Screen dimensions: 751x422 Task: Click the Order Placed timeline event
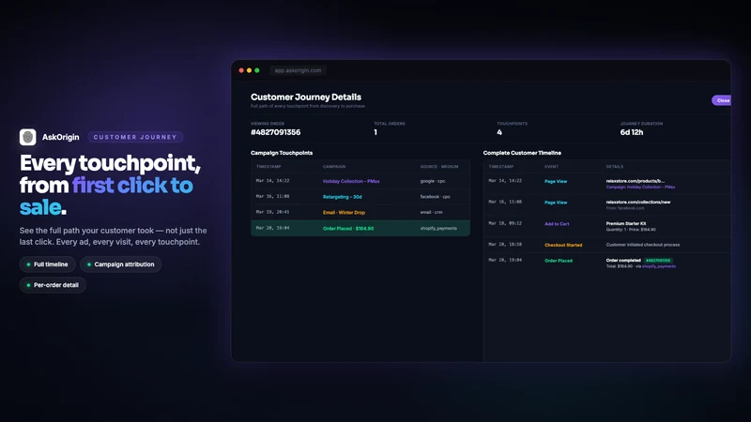tap(558, 261)
